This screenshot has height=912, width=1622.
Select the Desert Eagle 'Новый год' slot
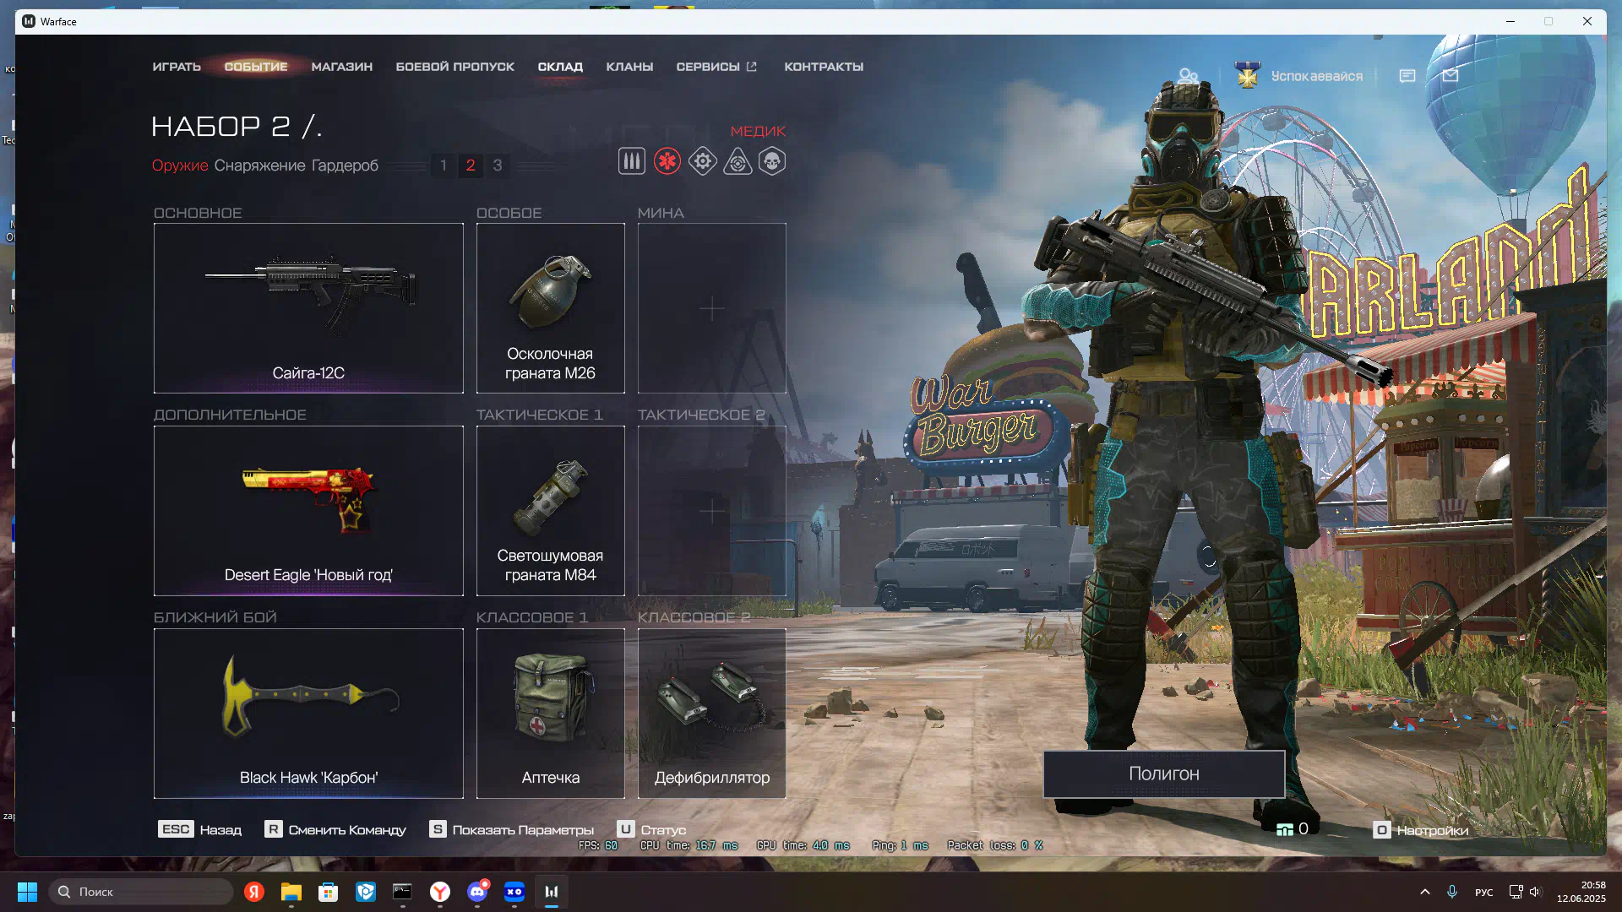(x=308, y=511)
